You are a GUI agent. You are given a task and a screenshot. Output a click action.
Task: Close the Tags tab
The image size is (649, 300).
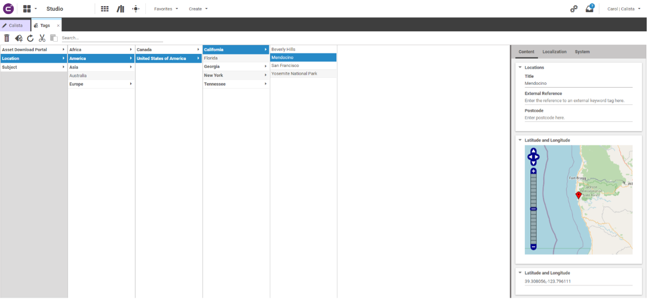pos(58,25)
